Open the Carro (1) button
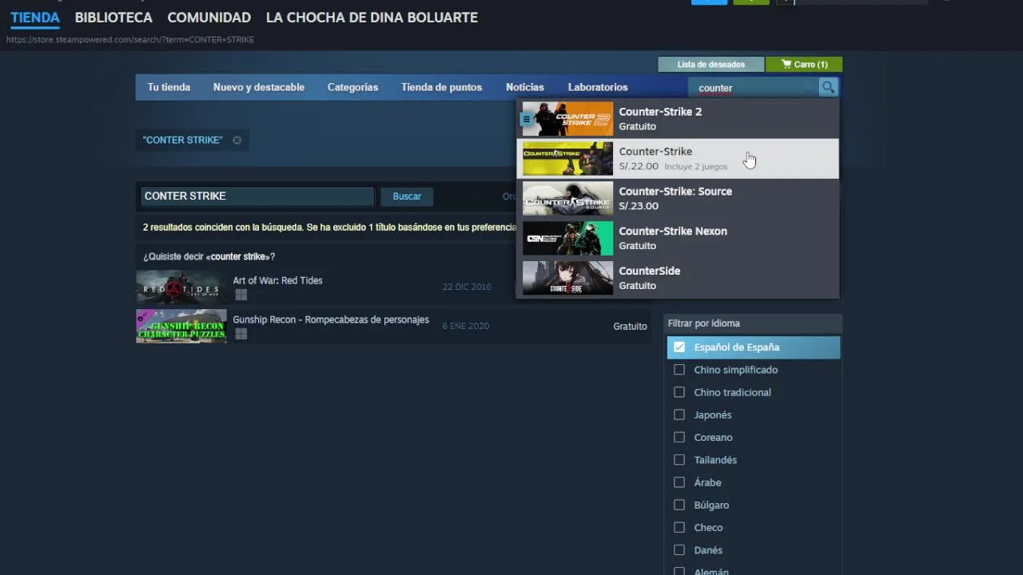Viewport: 1023px width, 575px height. [x=804, y=64]
